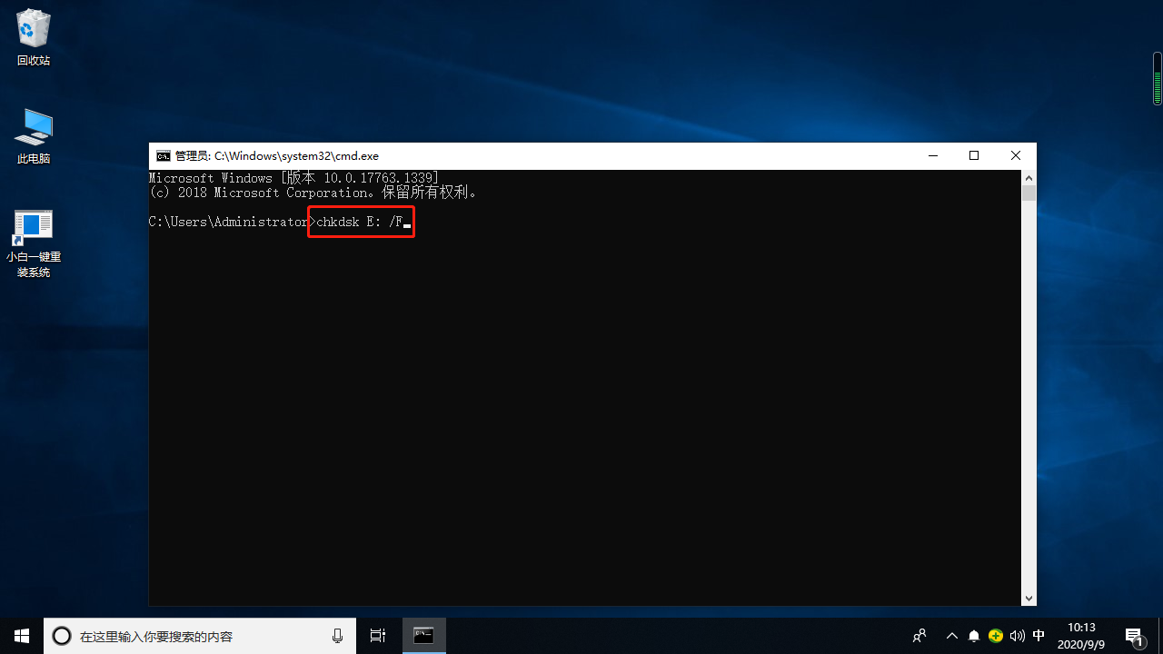
Task: Click the cmd icon in the title bar
Action: coord(163,156)
